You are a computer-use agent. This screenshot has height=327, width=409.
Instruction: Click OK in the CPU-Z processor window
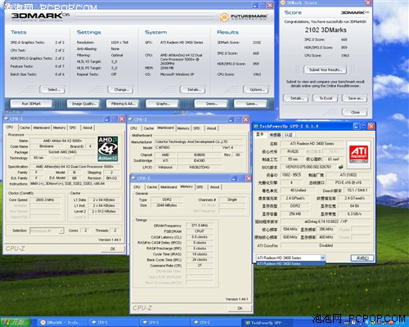pos(113,249)
